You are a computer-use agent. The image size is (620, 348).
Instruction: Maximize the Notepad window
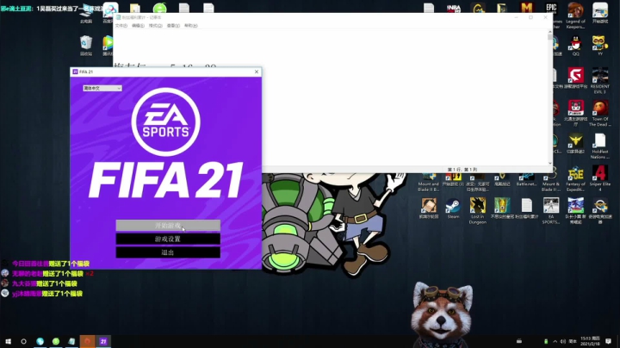pos(530,17)
